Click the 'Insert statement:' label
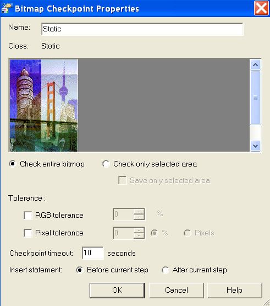 coord(36,270)
